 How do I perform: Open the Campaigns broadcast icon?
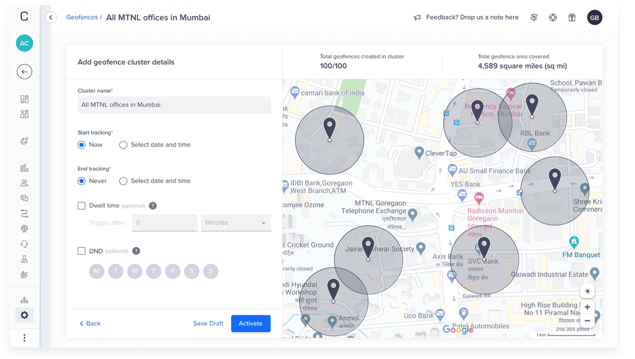(x=24, y=229)
